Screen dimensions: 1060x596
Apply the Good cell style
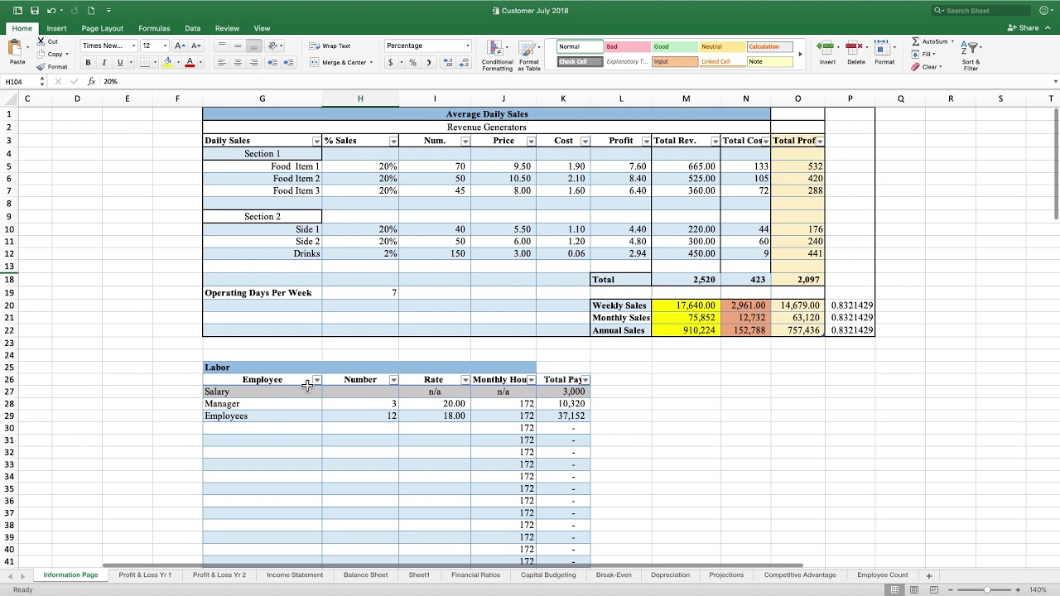tap(674, 47)
